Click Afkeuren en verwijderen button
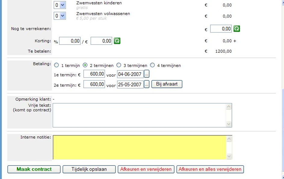 click(x=146, y=169)
